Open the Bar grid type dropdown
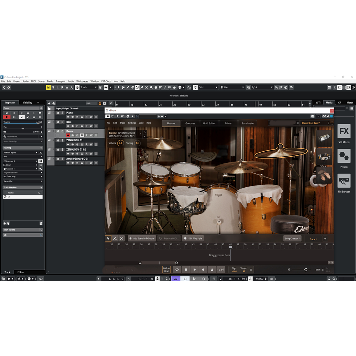The image size is (356, 356). tap(232, 88)
